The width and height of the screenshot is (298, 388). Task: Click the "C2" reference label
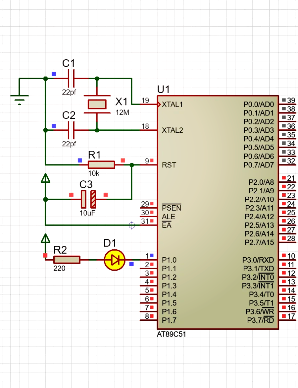point(69,115)
